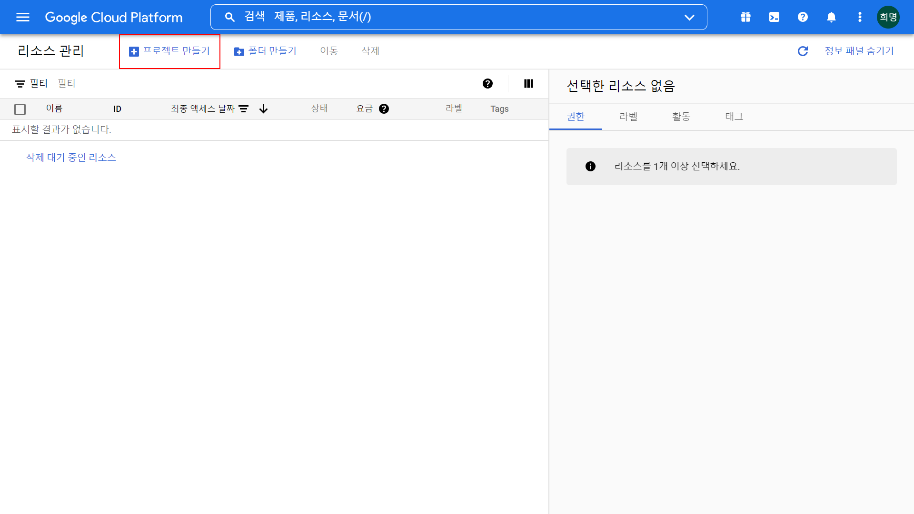Toggle the select-all checkbox in header
Screen dimensions: 914x514
(20, 109)
